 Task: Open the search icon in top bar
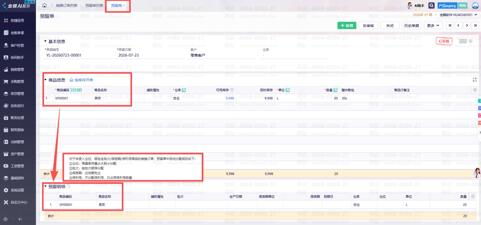431,5
